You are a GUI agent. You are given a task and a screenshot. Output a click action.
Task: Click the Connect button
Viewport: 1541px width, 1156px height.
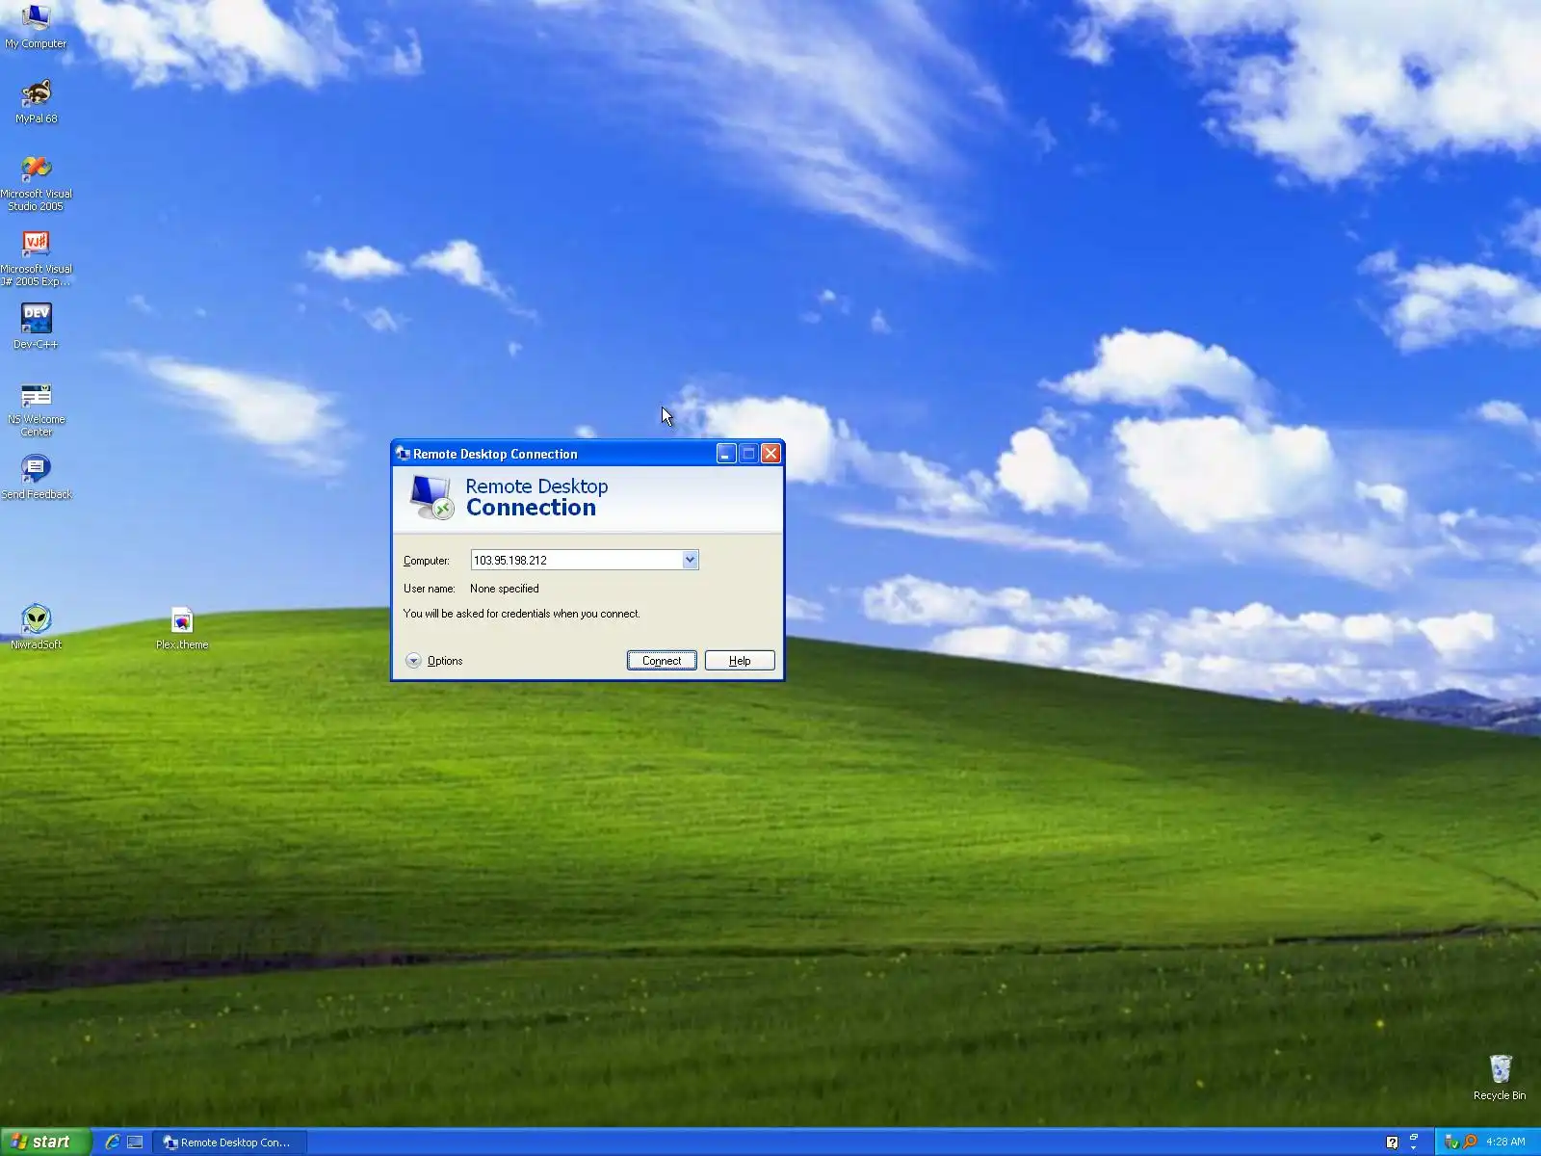(x=662, y=661)
